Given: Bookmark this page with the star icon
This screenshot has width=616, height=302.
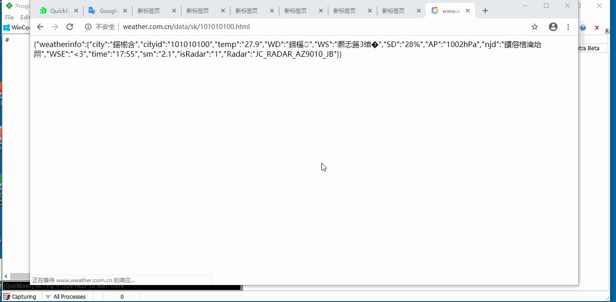Looking at the screenshot, I should pyautogui.click(x=534, y=27).
